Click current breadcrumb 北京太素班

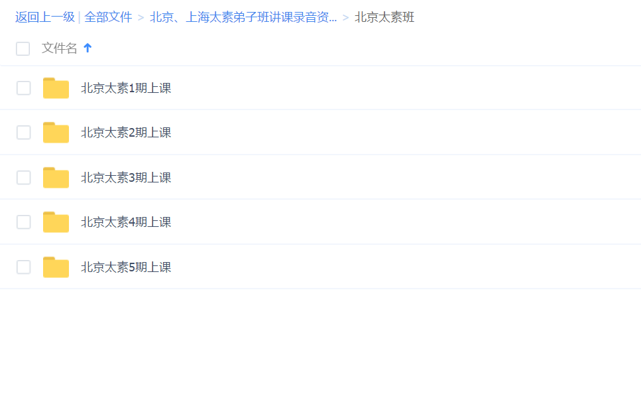[x=384, y=17]
